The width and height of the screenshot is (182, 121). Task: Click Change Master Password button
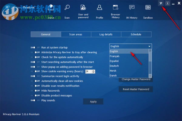point(136,80)
